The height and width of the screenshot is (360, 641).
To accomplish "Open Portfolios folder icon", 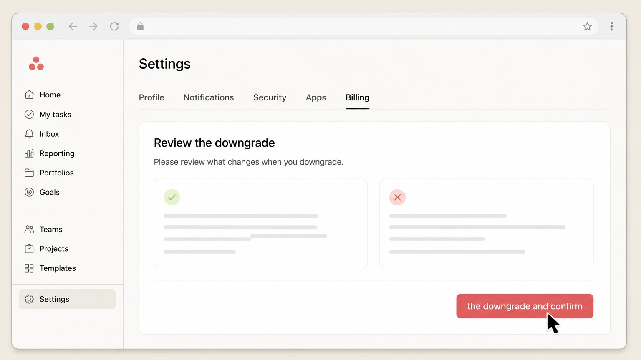I will [x=29, y=172].
